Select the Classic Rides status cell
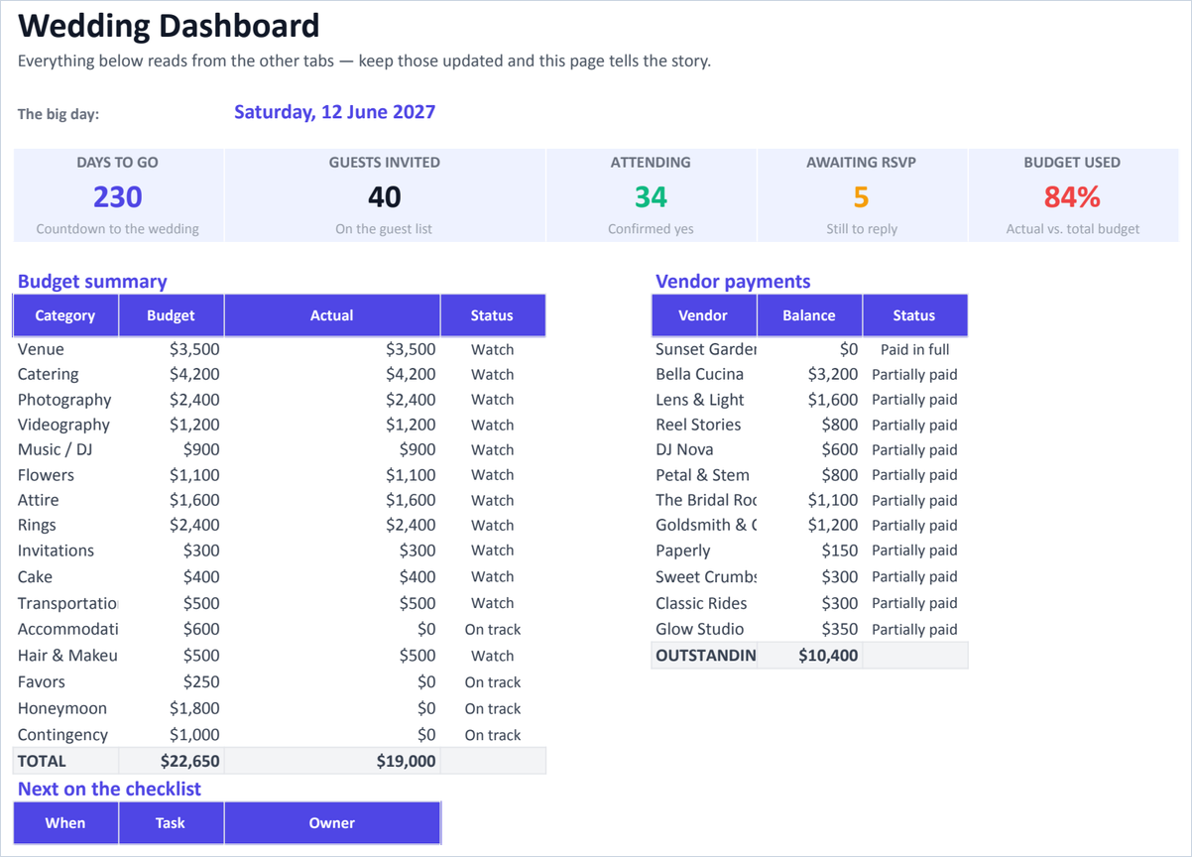Image resolution: width=1192 pixels, height=857 pixels. [x=914, y=603]
